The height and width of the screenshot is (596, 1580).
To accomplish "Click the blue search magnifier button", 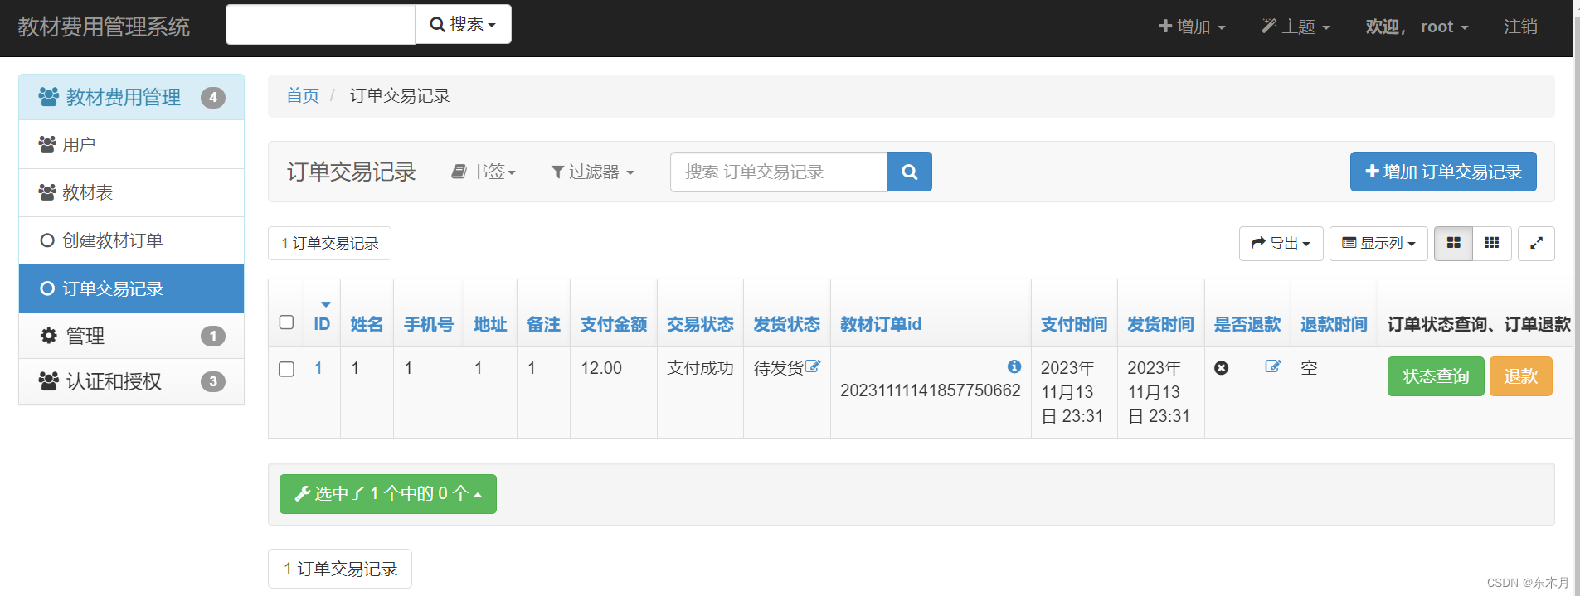I will [x=909, y=172].
